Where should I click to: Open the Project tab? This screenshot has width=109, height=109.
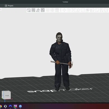[x=9, y=6]
